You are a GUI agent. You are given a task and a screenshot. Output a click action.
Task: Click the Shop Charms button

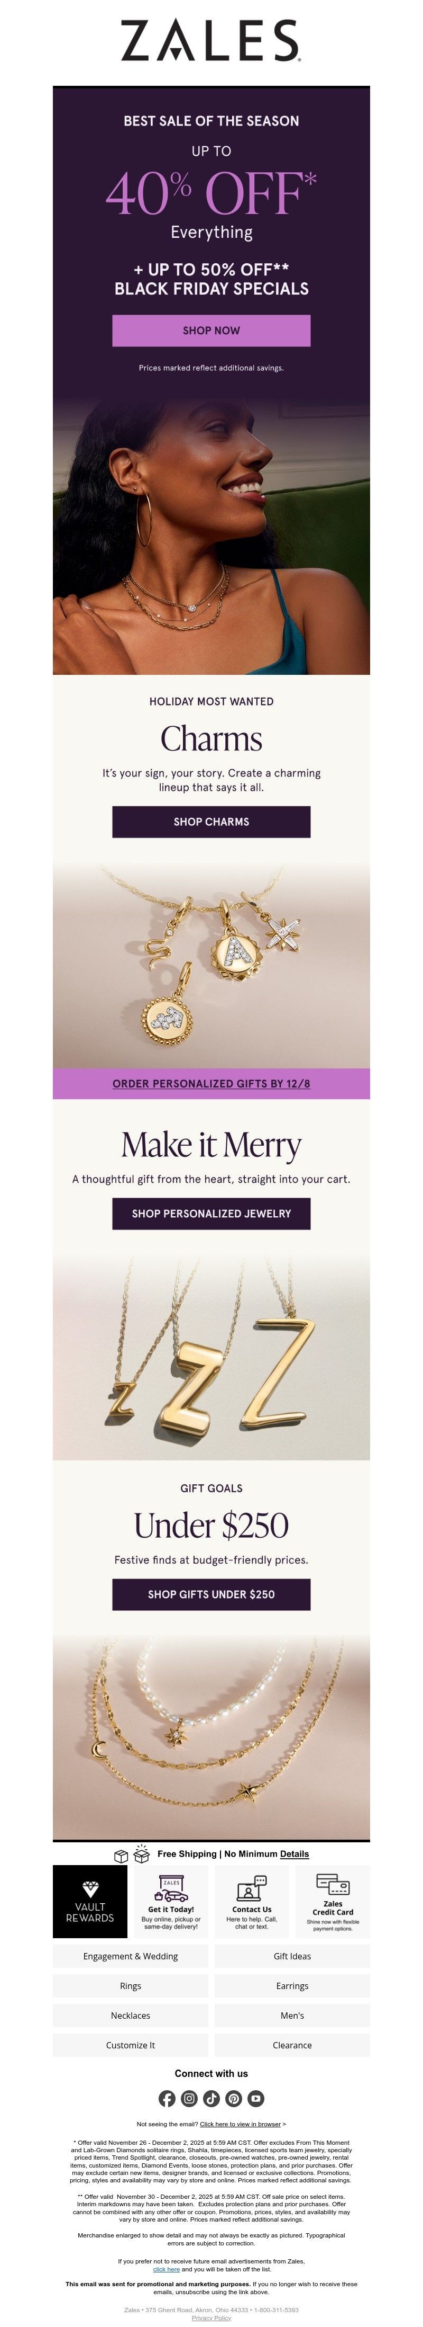click(211, 821)
